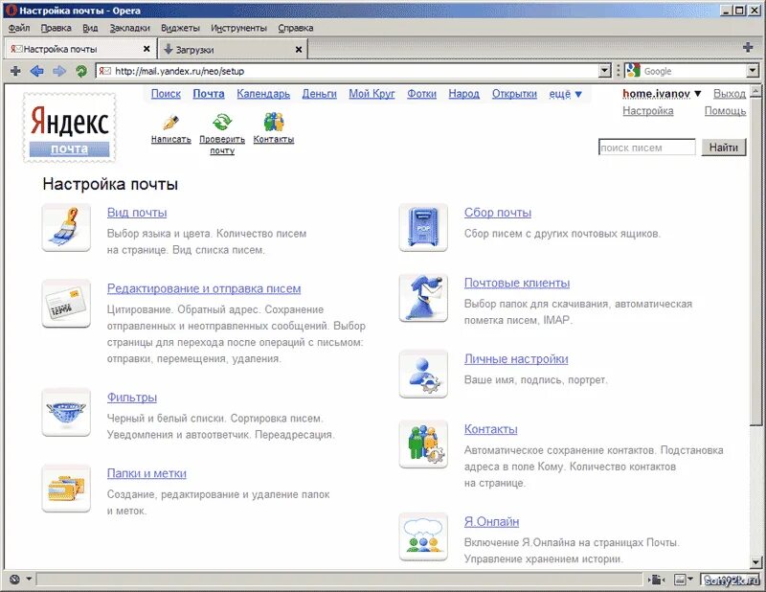Click the Вид почты paintbrush icon
Viewport: 766px width, 592px height.
66,227
